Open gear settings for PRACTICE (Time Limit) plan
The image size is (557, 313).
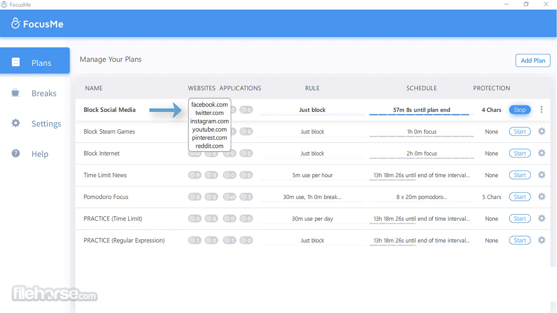[x=542, y=219]
